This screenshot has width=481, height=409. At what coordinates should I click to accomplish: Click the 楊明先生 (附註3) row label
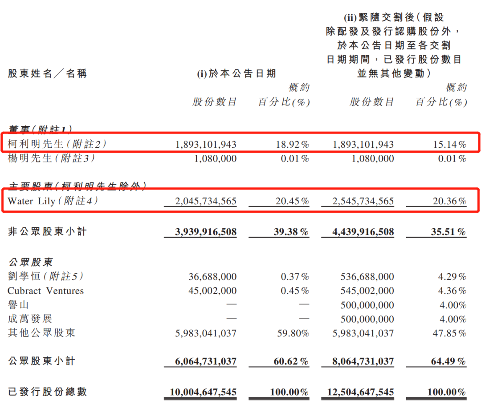point(51,158)
